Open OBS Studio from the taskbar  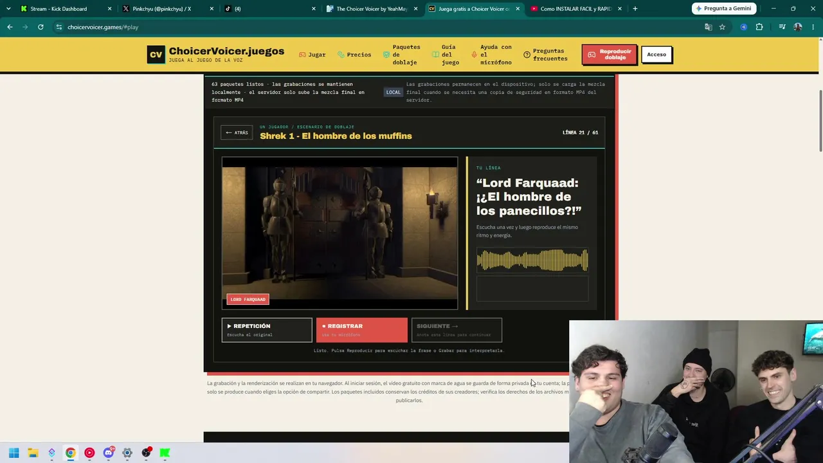[x=147, y=453]
